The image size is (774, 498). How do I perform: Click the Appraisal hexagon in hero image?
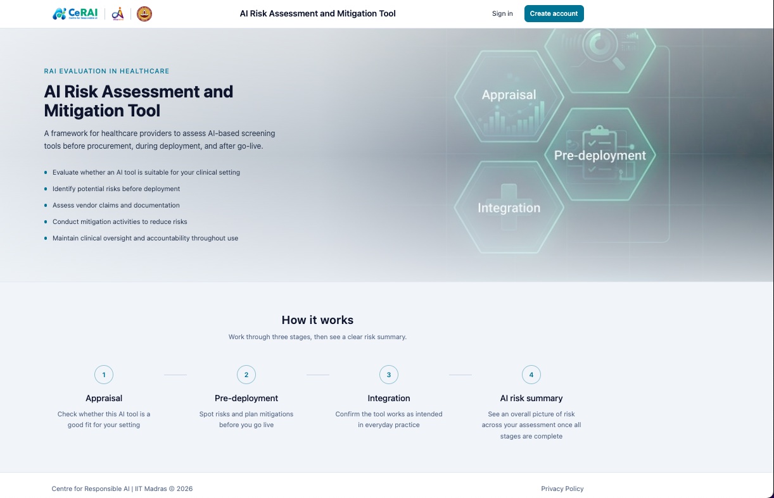pyautogui.click(x=509, y=96)
